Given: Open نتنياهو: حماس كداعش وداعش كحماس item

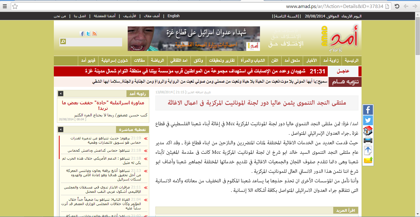Looking at the screenshot, I should point(104,150).
